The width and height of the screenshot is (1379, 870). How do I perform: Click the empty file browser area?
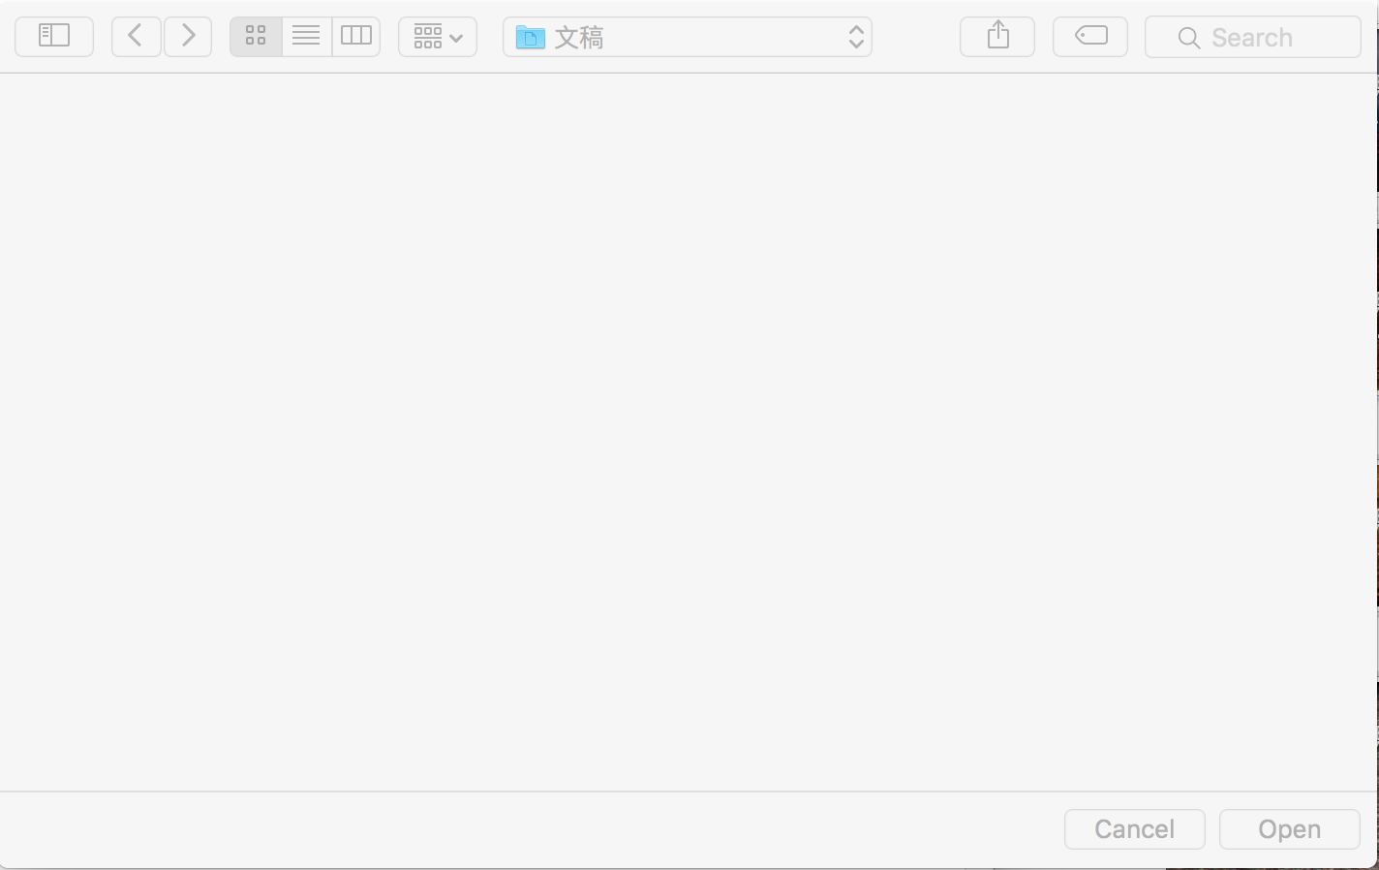tap(688, 431)
